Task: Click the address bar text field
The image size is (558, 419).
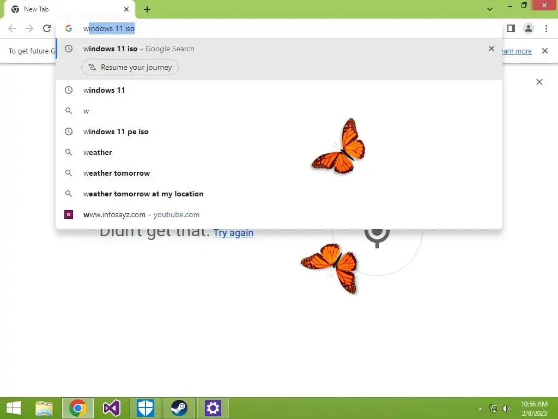Action: tap(279, 28)
